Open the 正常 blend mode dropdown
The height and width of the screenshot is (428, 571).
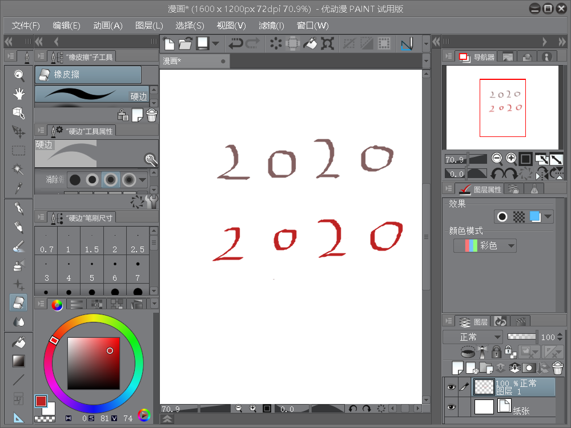473,337
